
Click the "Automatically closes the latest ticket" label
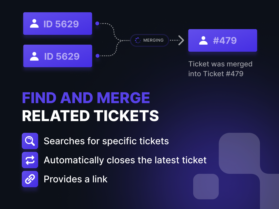125,160
